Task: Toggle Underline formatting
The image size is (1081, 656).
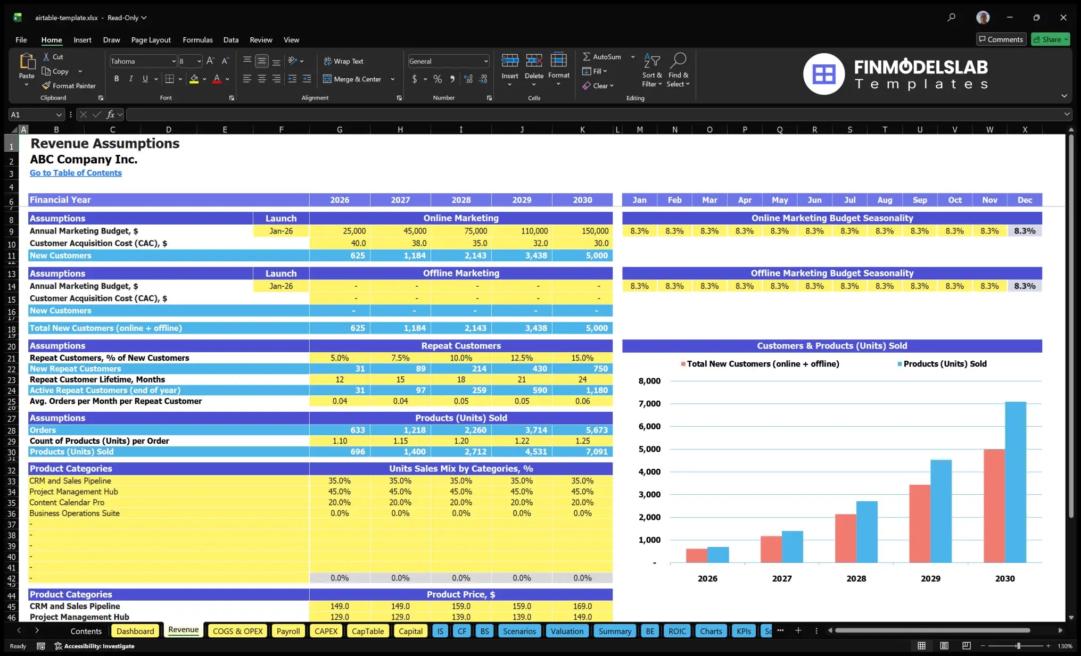Action: coord(145,79)
